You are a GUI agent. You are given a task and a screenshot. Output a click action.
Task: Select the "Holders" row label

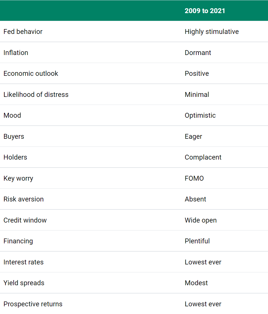pos(15,157)
